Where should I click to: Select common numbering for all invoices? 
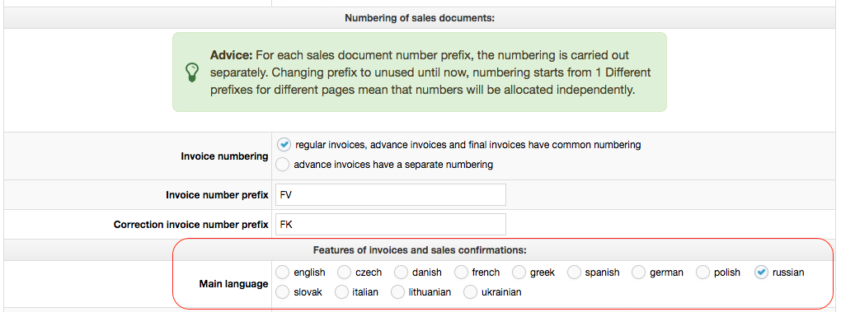point(284,145)
